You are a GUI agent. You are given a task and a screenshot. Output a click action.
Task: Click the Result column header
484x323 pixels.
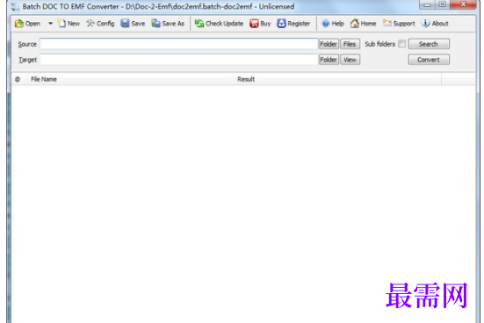tap(337, 79)
